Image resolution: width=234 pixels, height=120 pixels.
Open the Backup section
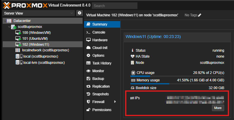pyautogui.click(x=102, y=78)
